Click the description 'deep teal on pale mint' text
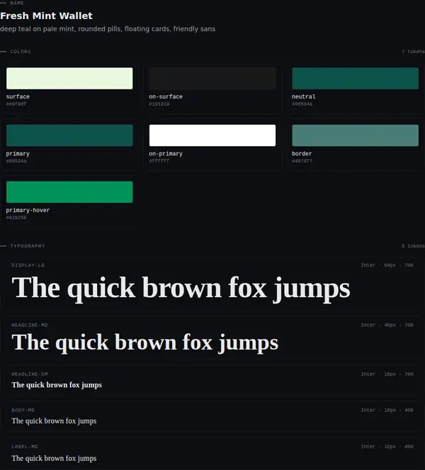 click(x=108, y=29)
